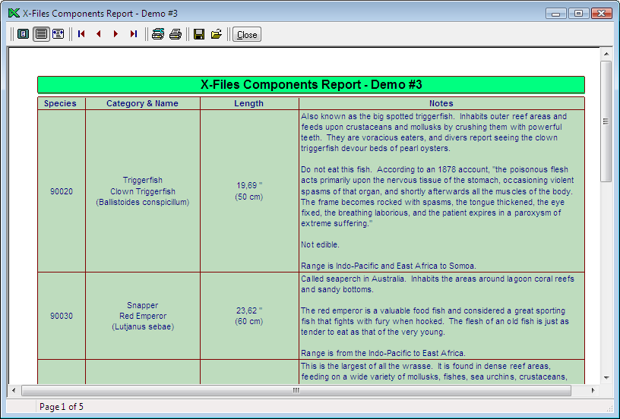Click the green report title banner
The image size is (620, 419).
coord(311,84)
